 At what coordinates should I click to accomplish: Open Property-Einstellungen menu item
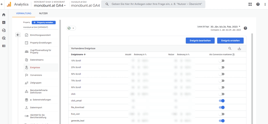41,43
